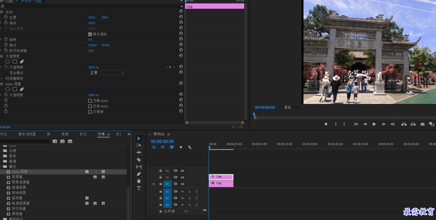Viewport: 436px width, 220px height.
Task: Draw rectangle mask under Alpha 调整
Action: (15, 89)
